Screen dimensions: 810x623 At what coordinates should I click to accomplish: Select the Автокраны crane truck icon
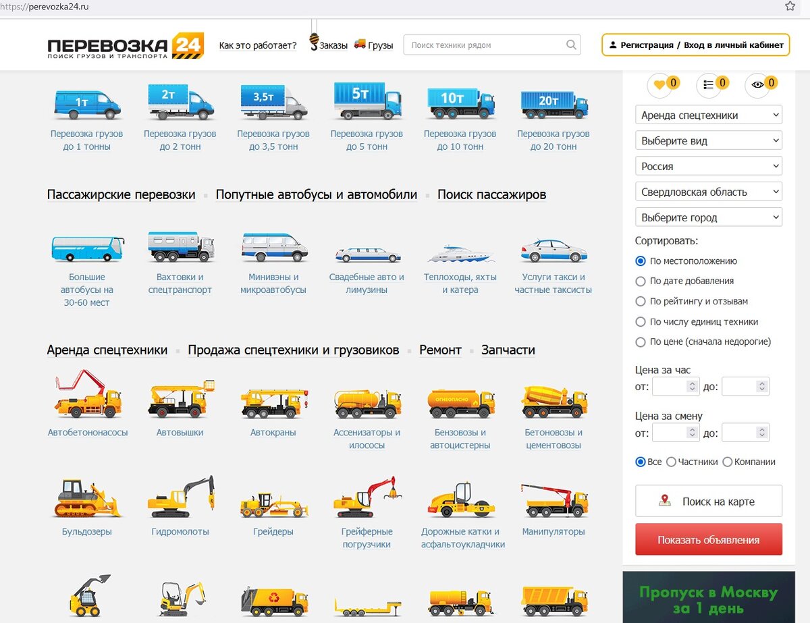pyautogui.click(x=274, y=403)
